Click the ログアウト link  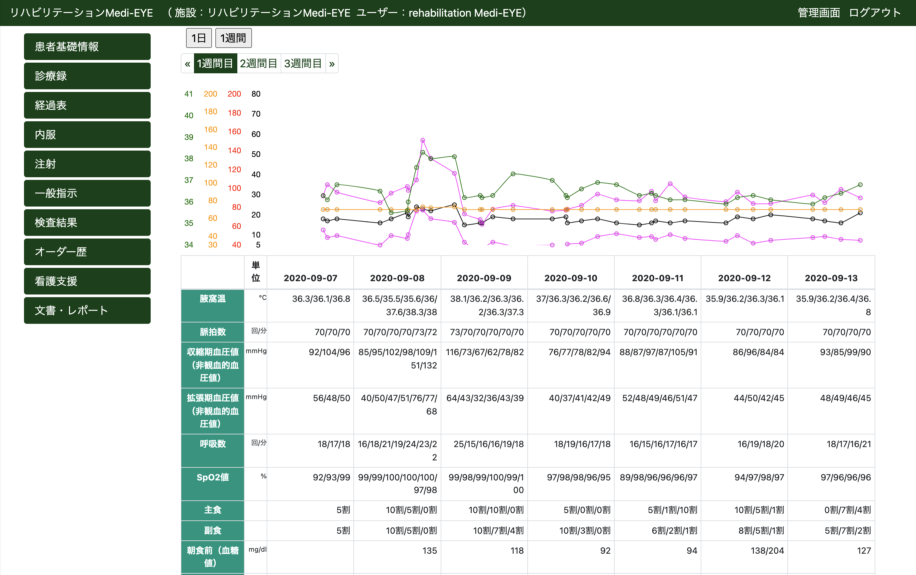tap(875, 13)
